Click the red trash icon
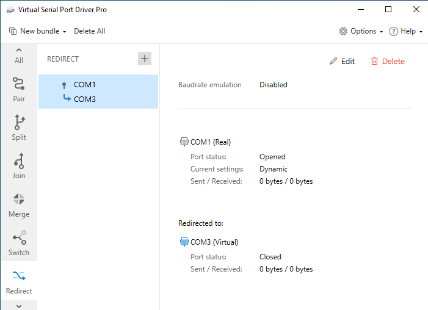Image resolution: width=428 pixels, height=310 pixels. pos(374,61)
